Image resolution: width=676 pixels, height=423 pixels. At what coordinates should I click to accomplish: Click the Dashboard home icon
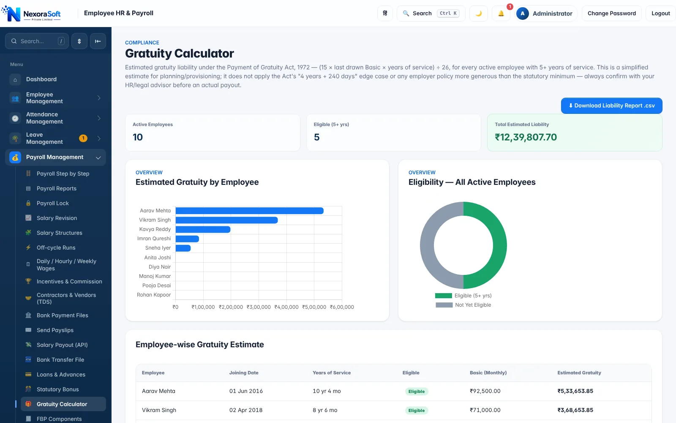(x=15, y=80)
